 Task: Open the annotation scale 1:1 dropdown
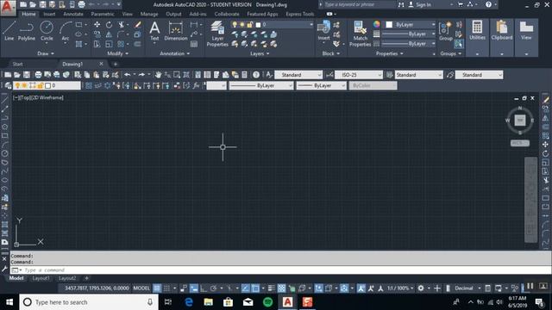coord(400,288)
